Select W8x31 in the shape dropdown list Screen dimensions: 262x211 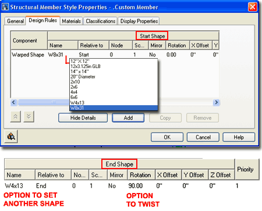114,108
